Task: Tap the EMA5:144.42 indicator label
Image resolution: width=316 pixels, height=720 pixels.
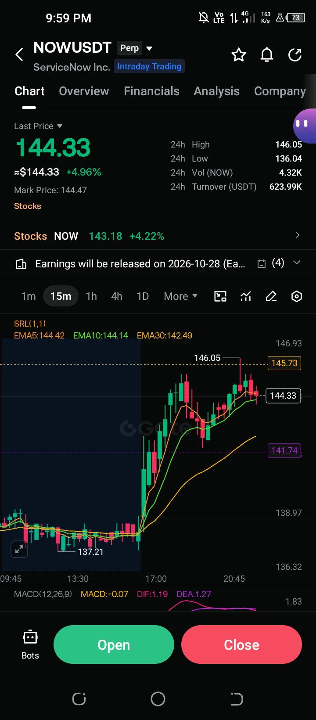Action: [x=39, y=335]
